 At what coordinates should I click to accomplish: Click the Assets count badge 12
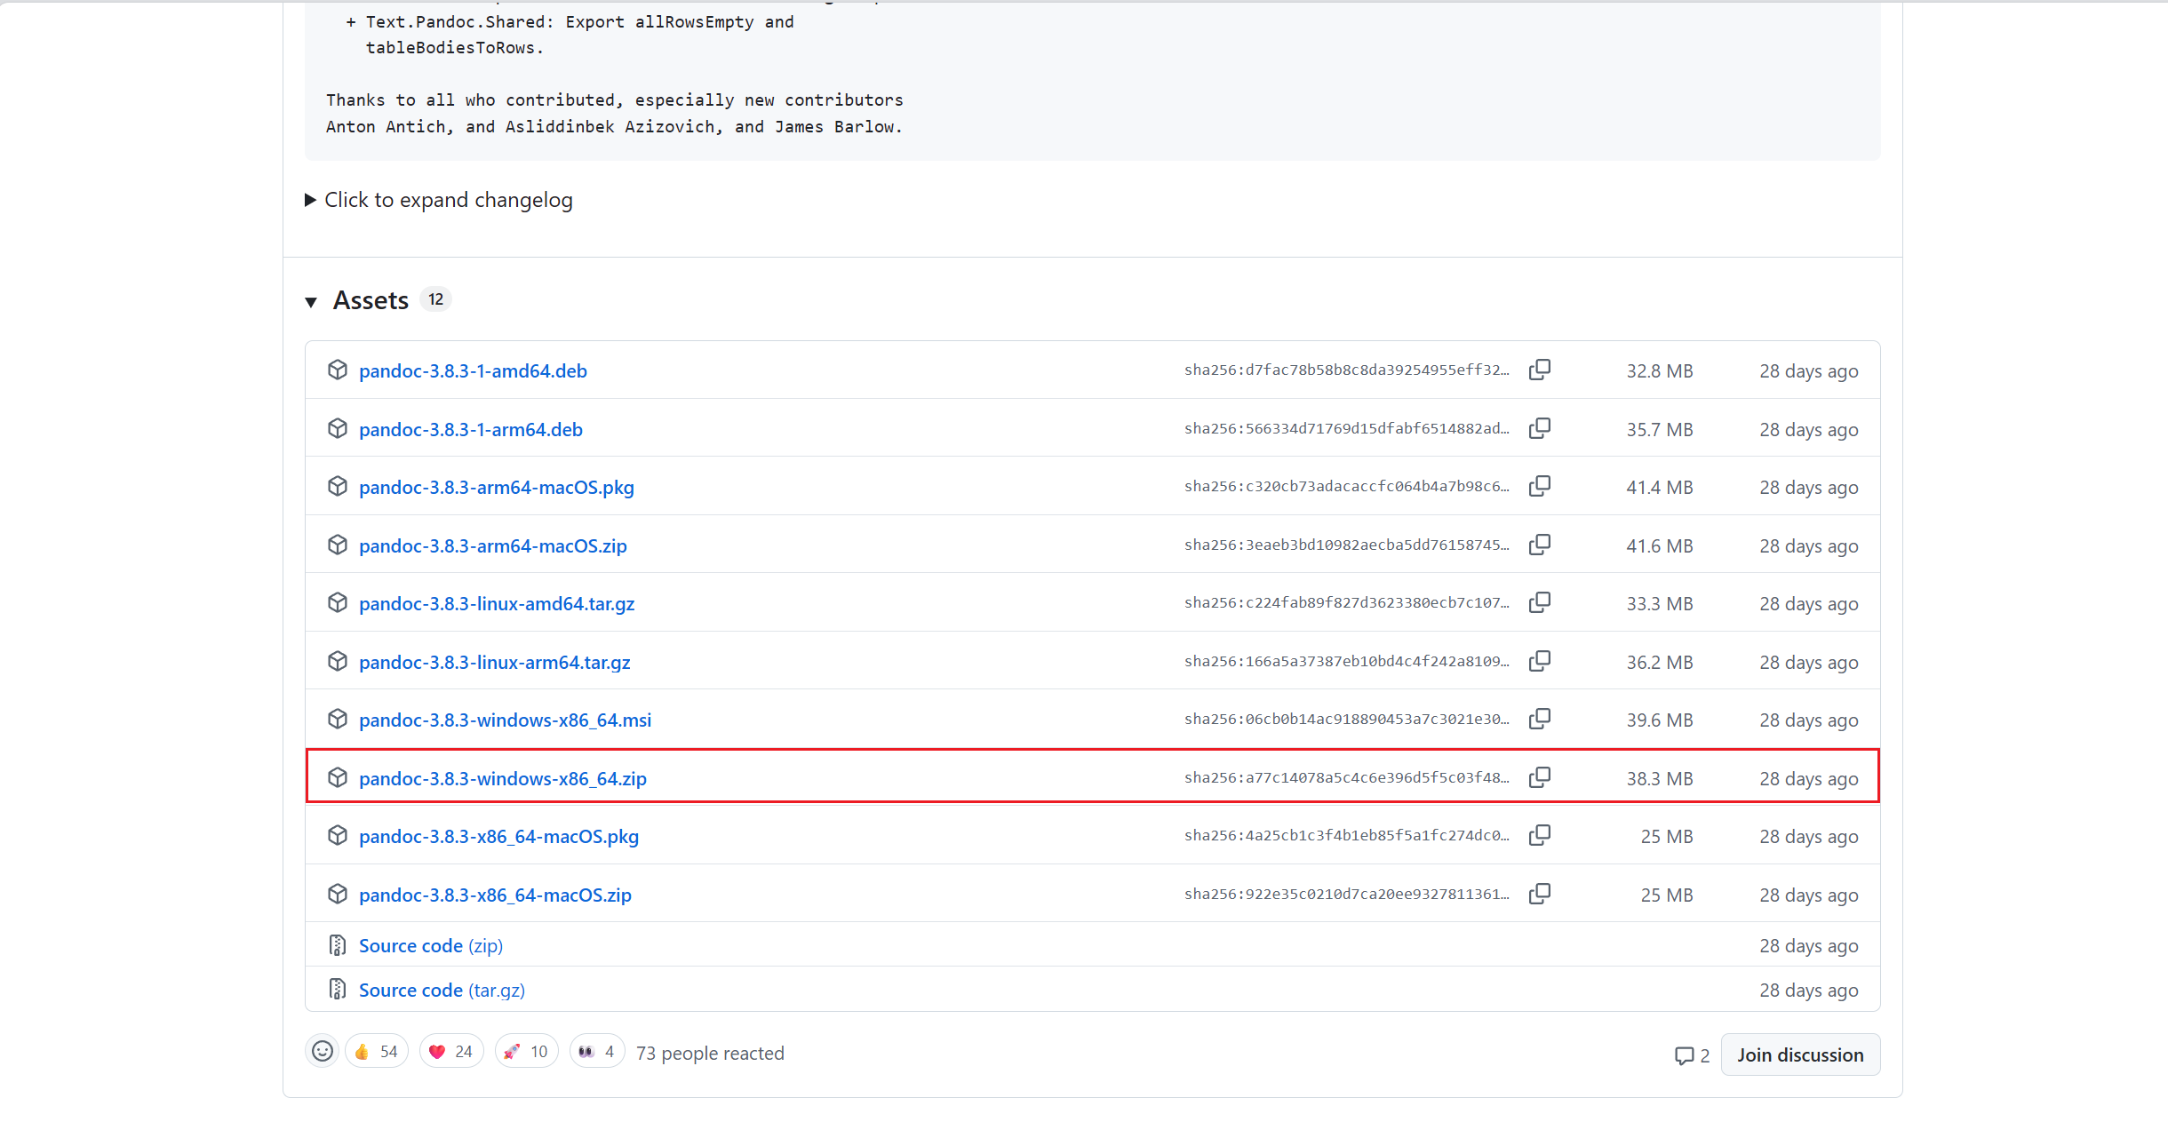[x=435, y=299]
